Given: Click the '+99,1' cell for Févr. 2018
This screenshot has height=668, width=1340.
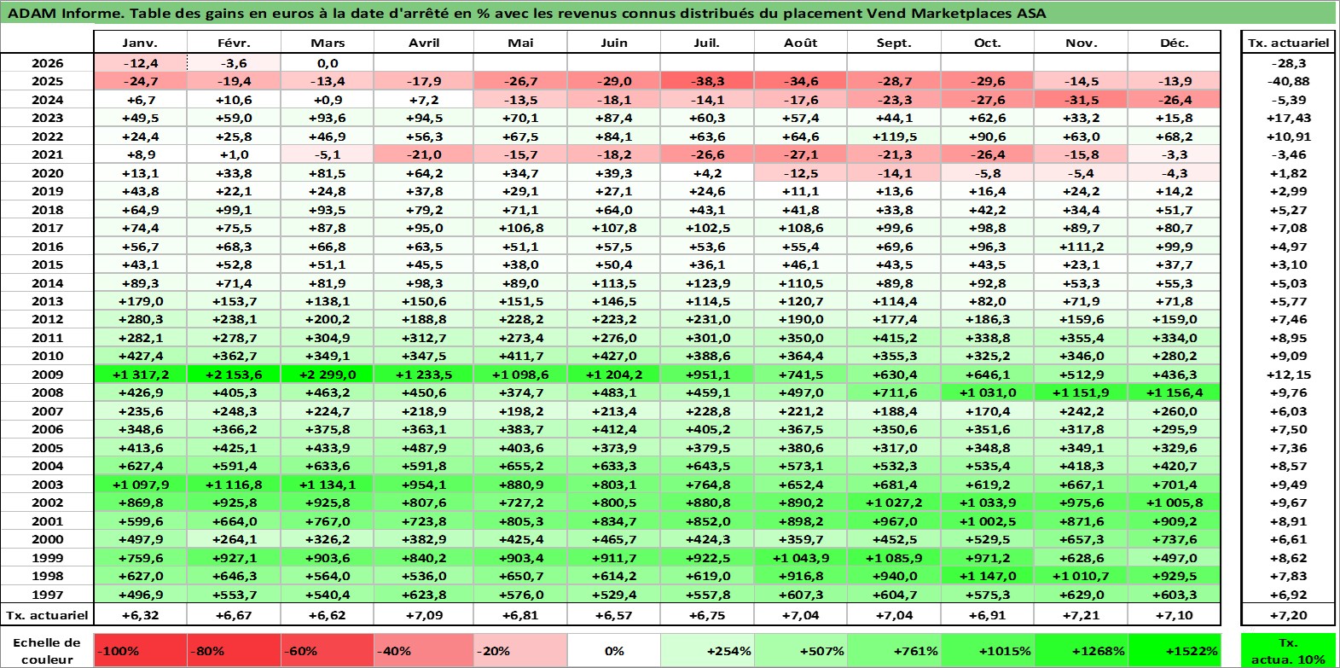Looking at the screenshot, I should click(x=234, y=210).
